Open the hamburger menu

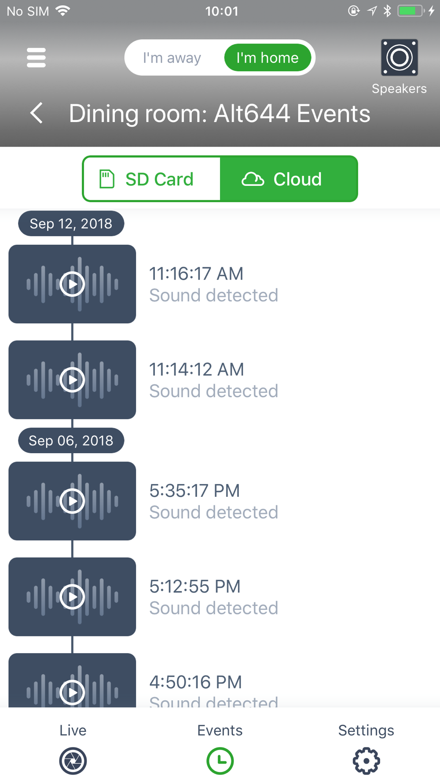click(x=36, y=58)
